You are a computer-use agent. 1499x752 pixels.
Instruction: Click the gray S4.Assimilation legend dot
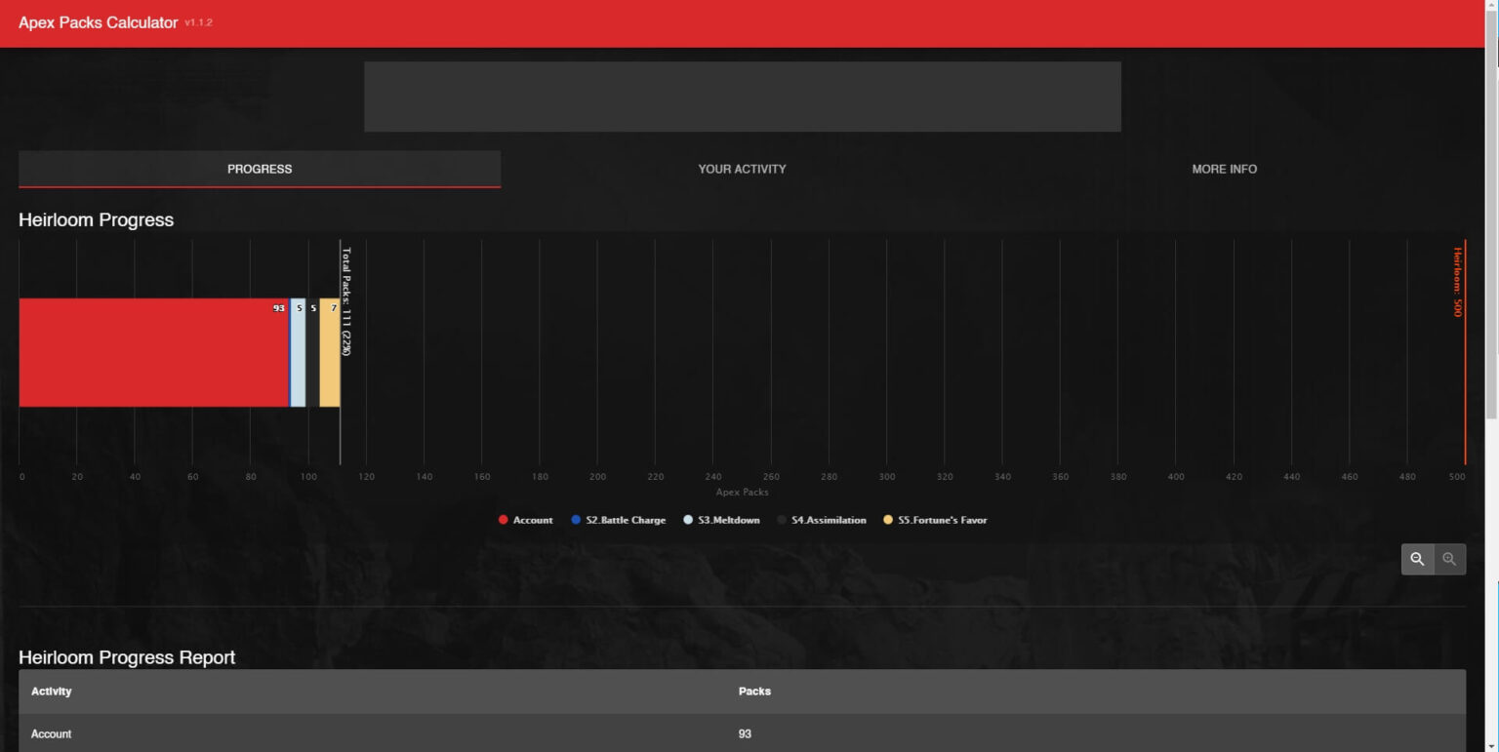pos(782,520)
